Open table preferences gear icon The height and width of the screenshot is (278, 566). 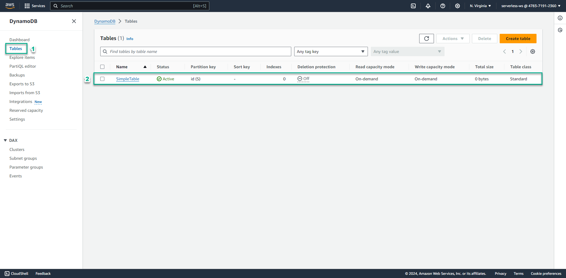[x=533, y=51]
